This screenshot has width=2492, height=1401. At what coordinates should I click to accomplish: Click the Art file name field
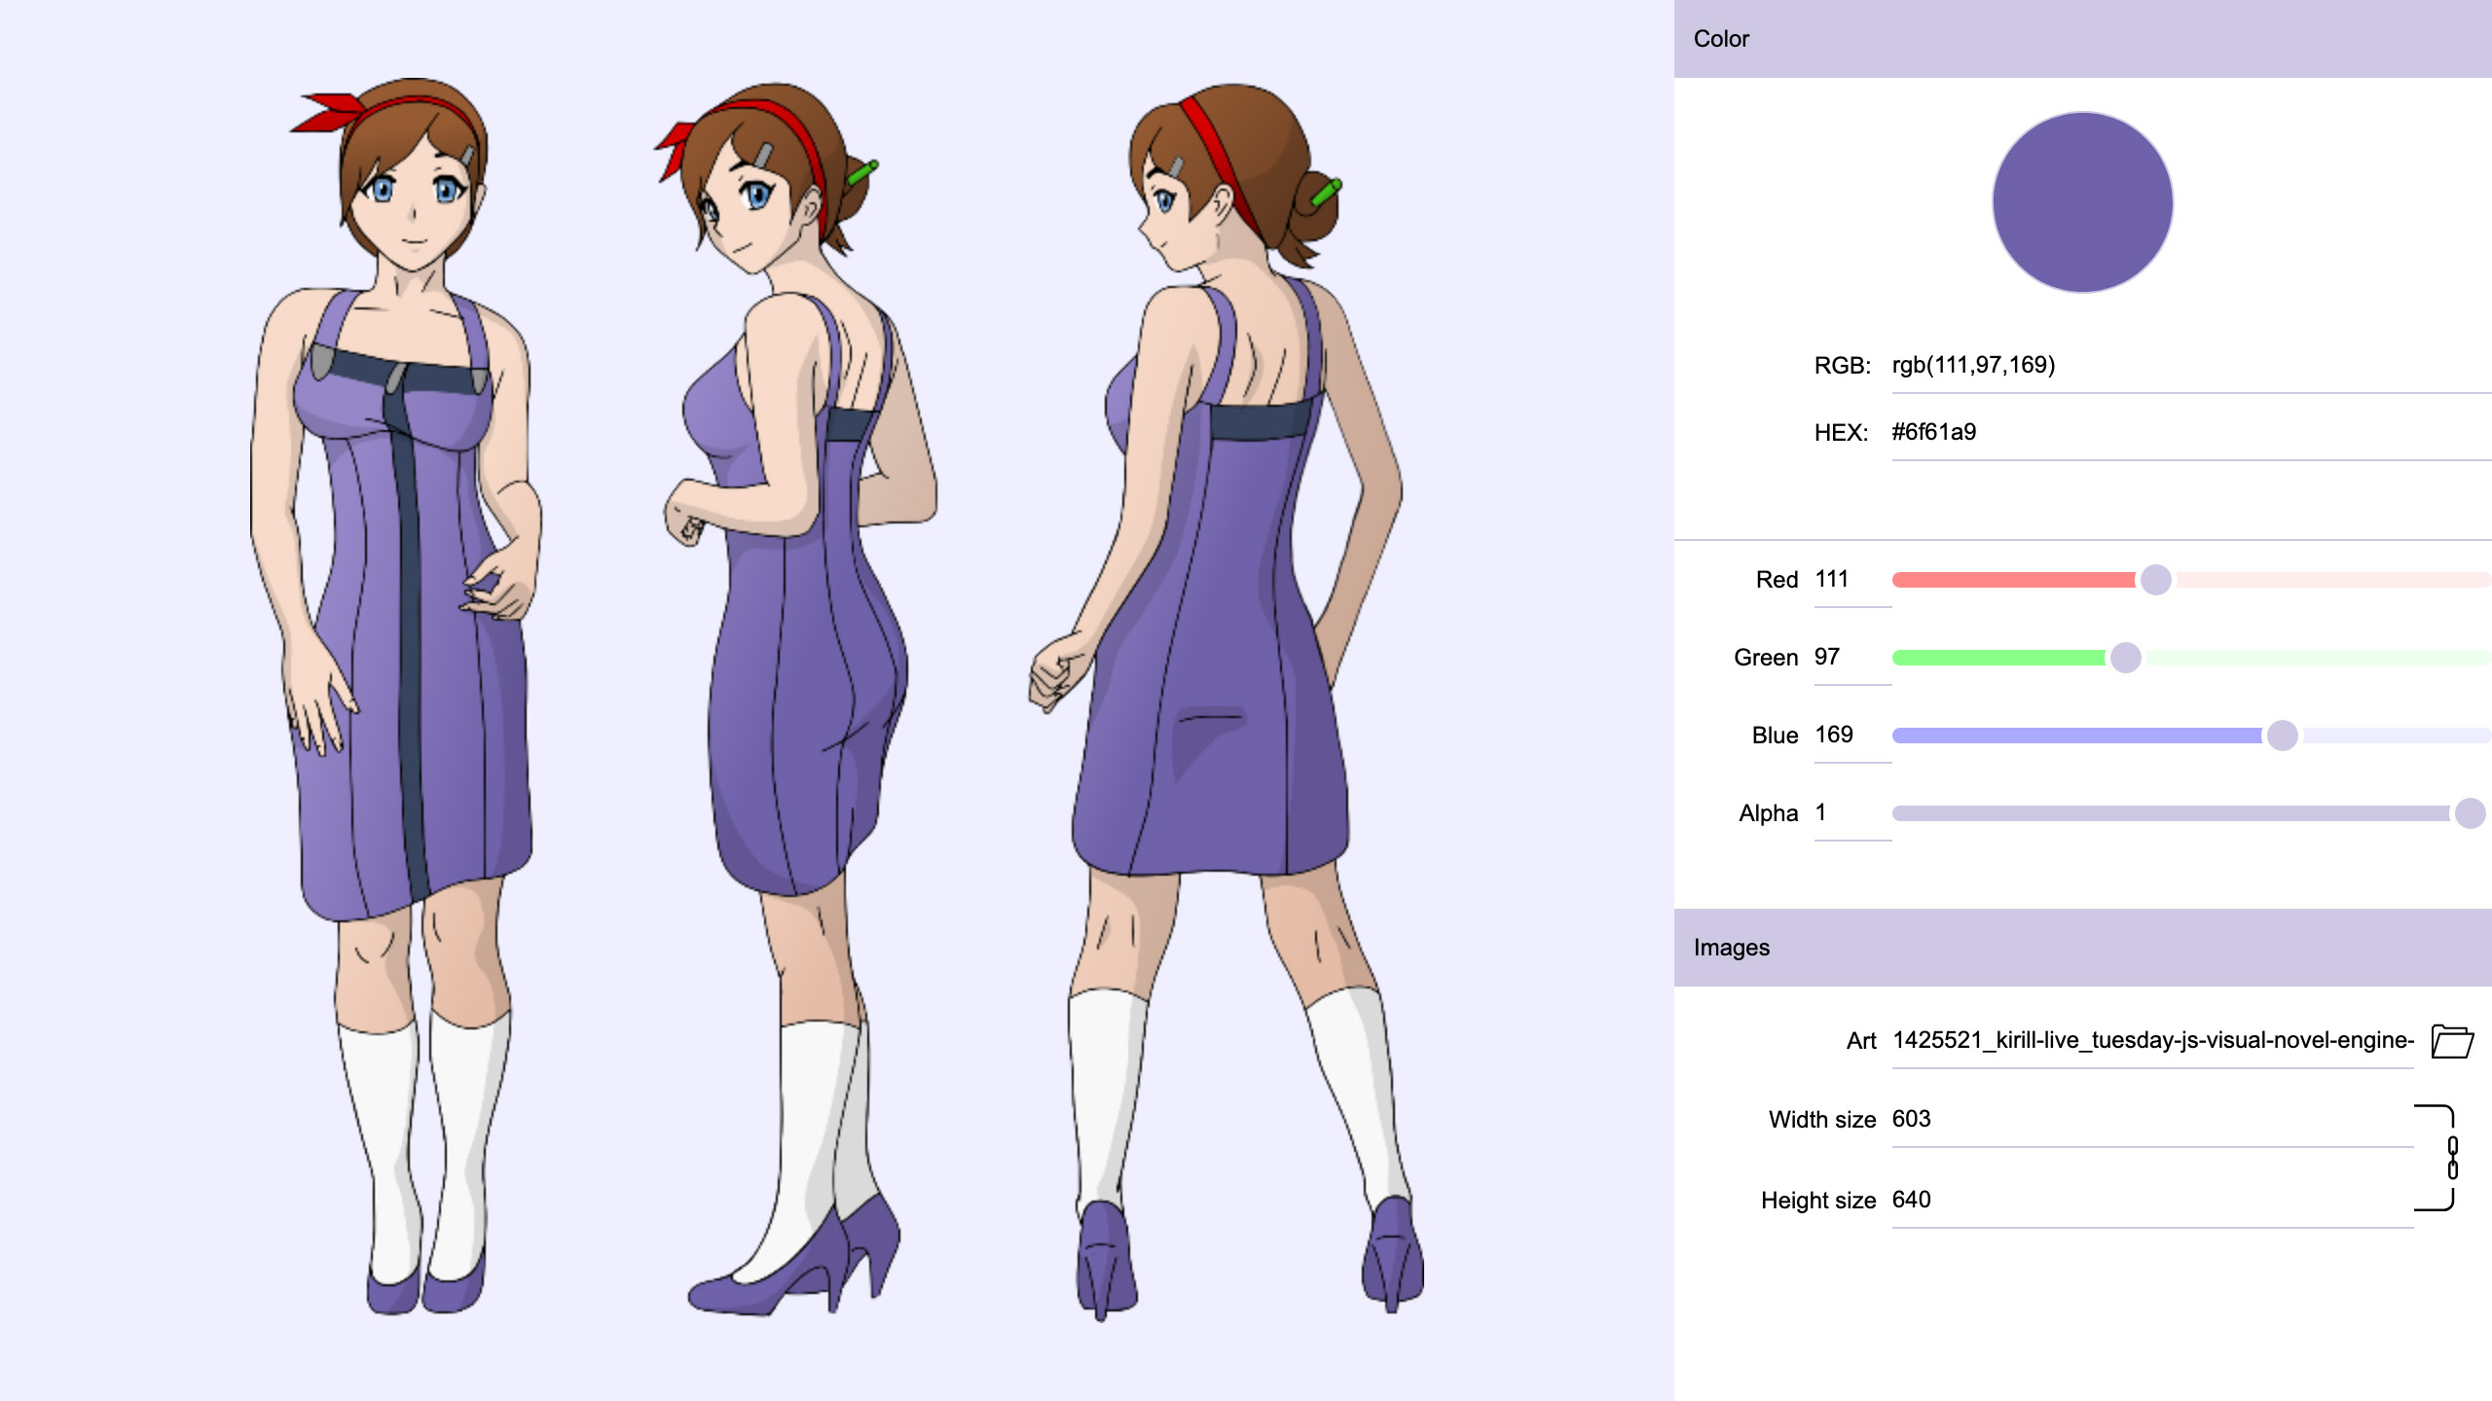(2151, 1041)
